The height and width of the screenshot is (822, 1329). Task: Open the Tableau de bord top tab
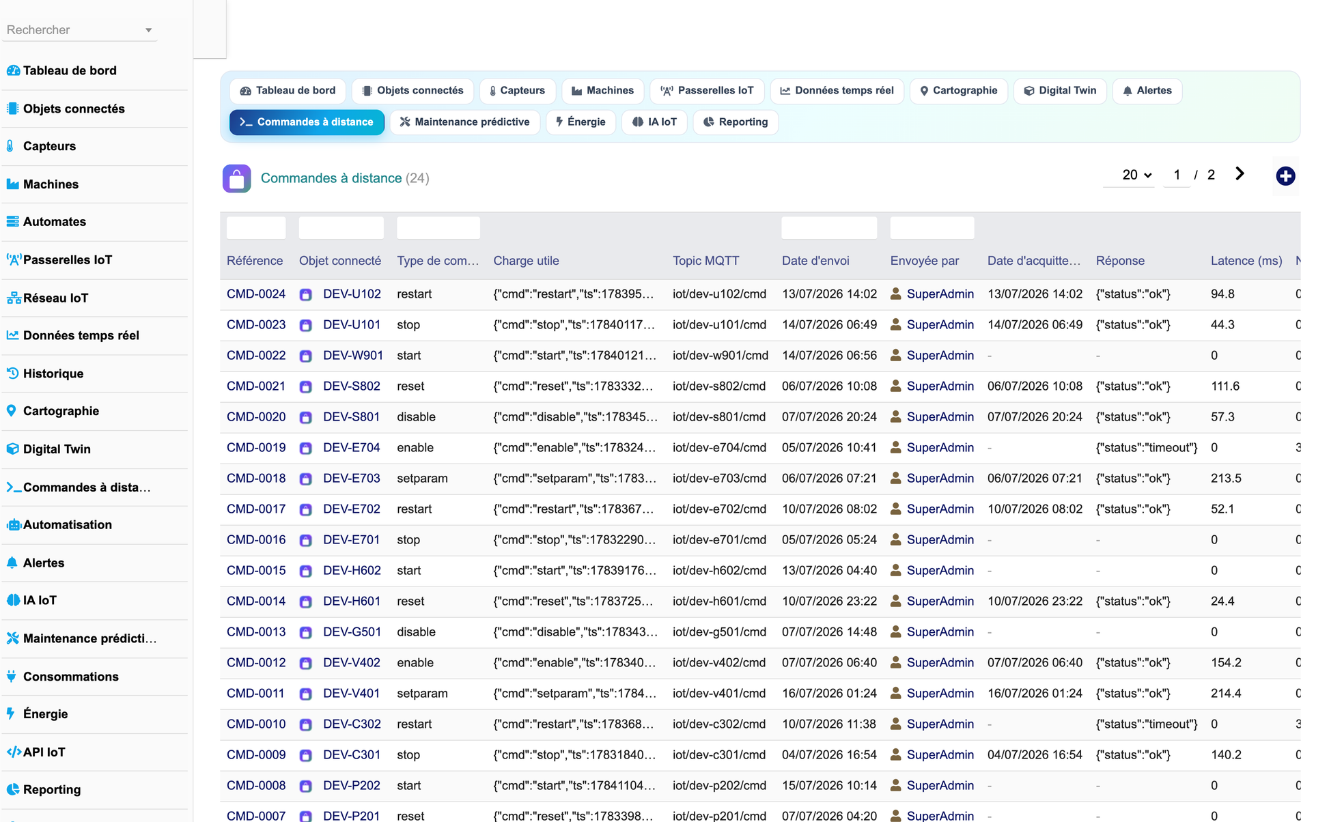pyautogui.click(x=288, y=91)
